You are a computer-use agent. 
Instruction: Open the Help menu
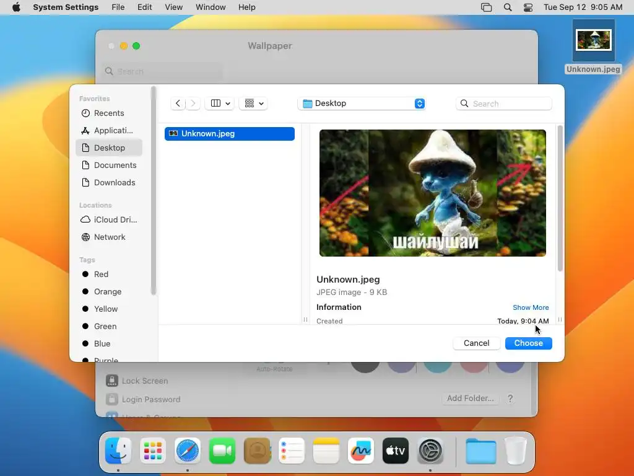(x=246, y=7)
